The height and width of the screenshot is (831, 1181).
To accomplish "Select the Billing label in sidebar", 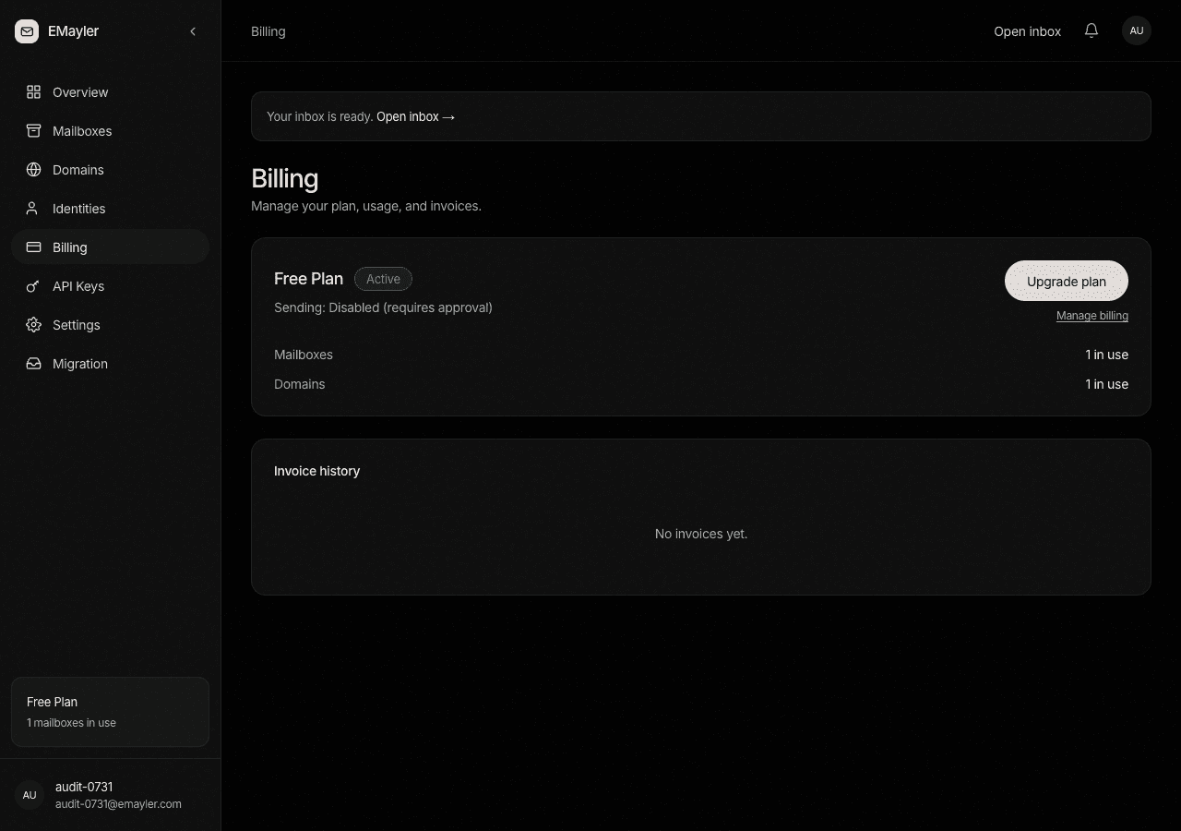I will pos(70,247).
